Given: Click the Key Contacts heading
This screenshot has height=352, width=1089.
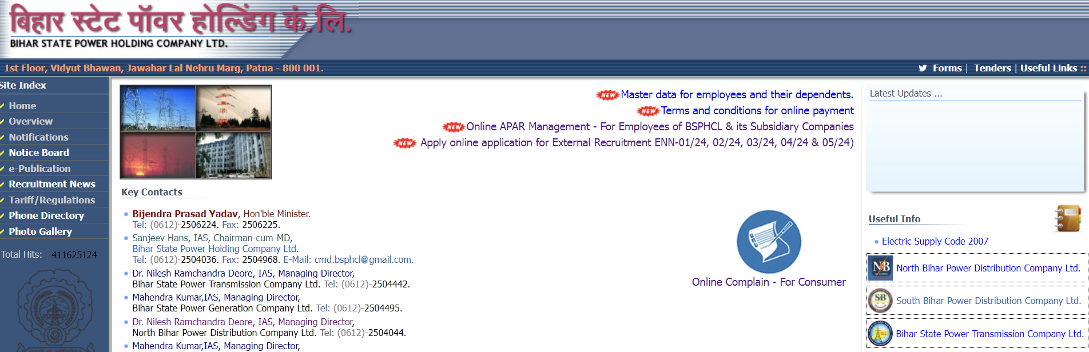Looking at the screenshot, I should 152,192.
